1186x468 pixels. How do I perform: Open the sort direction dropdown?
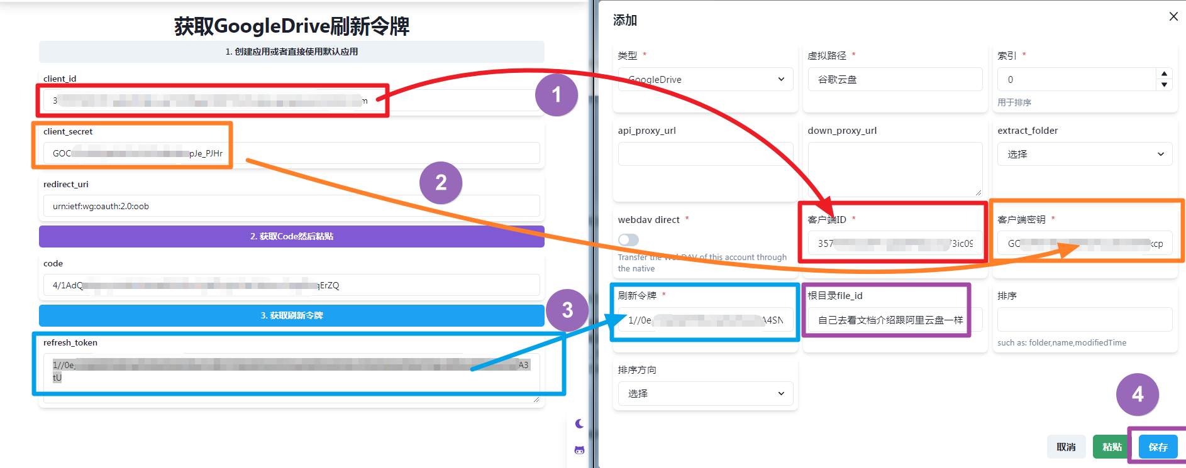tap(706, 394)
